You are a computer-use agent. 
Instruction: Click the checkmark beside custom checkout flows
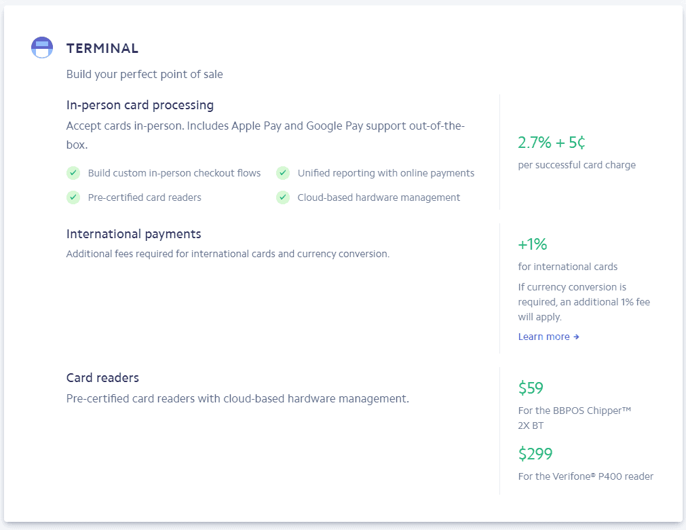pyautogui.click(x=73, y=173)
